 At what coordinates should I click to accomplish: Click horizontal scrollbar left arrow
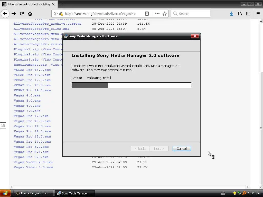pos(11,187)
